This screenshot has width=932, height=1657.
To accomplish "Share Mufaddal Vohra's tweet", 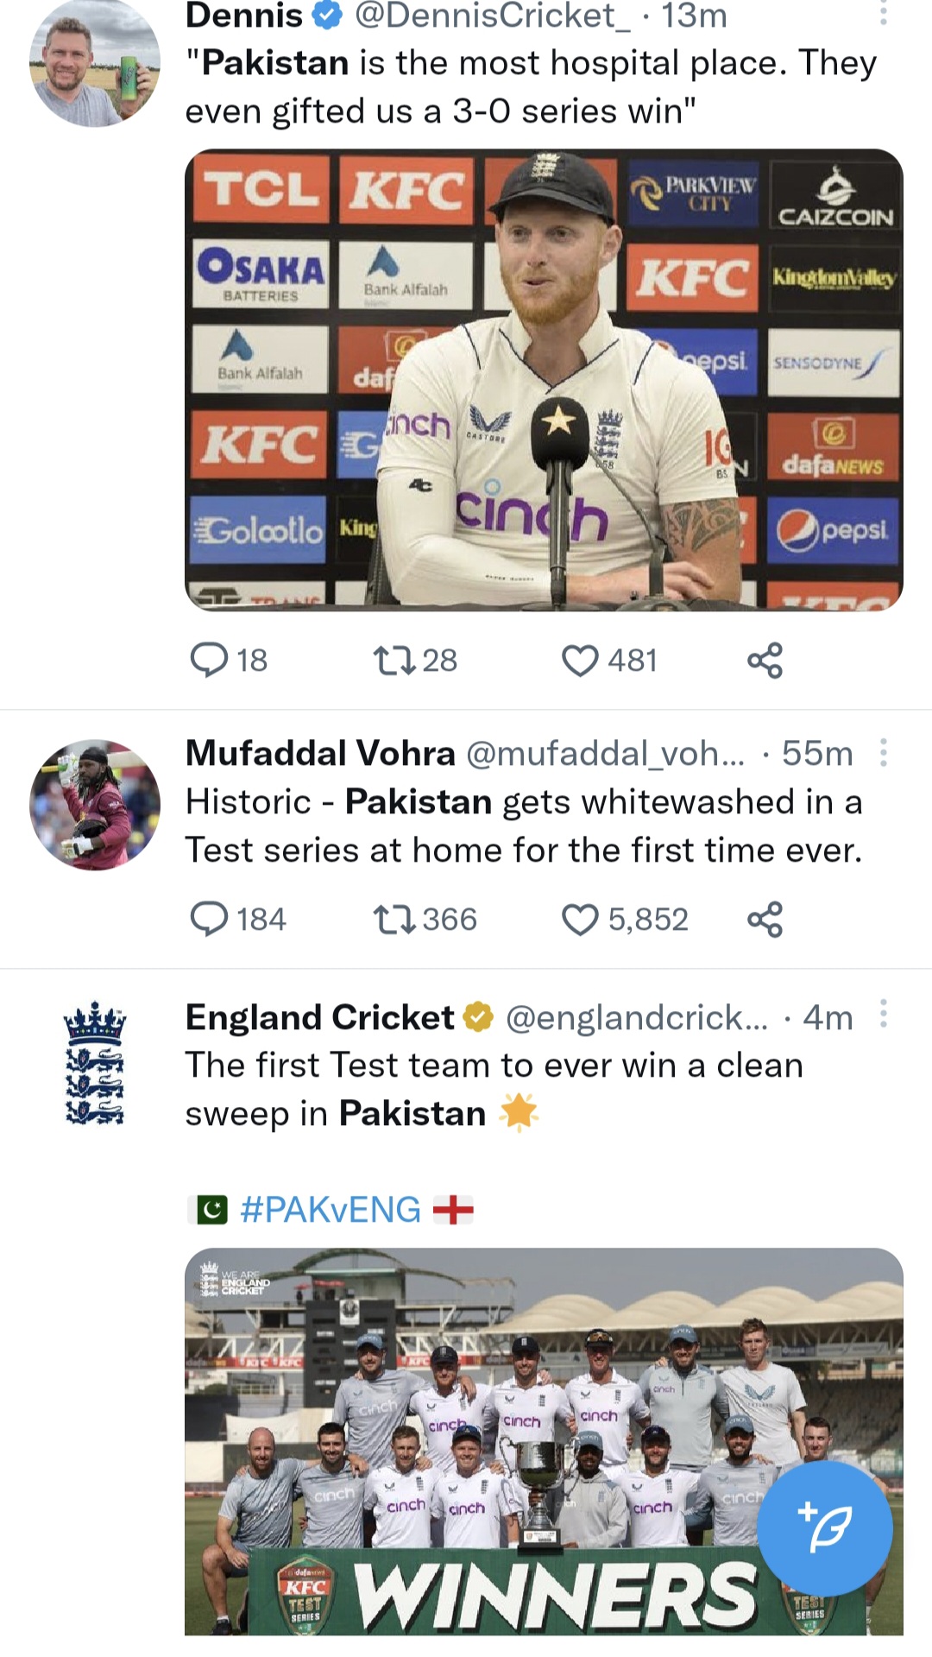I will click(x=765, y=920).
